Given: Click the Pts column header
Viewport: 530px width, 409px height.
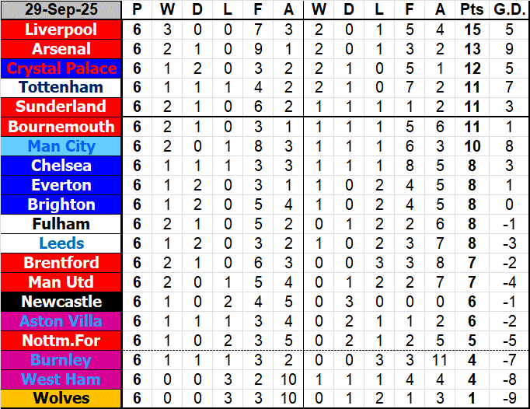Looking at the screenshot, I should 472,10.
